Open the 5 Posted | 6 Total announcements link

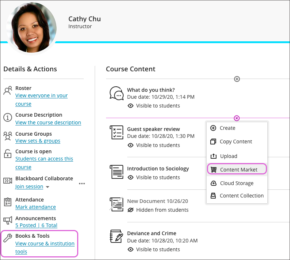[x=36, y=225]
